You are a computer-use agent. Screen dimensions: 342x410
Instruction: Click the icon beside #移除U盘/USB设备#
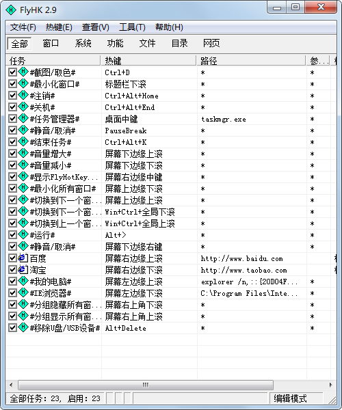[23, 327]
